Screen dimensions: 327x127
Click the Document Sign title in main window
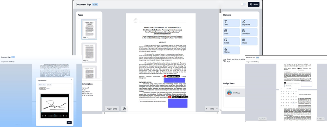coord(83,4)
